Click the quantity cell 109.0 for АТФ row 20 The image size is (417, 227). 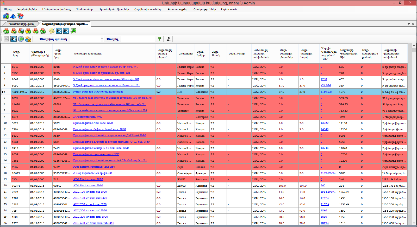click(x=288, y=186)
